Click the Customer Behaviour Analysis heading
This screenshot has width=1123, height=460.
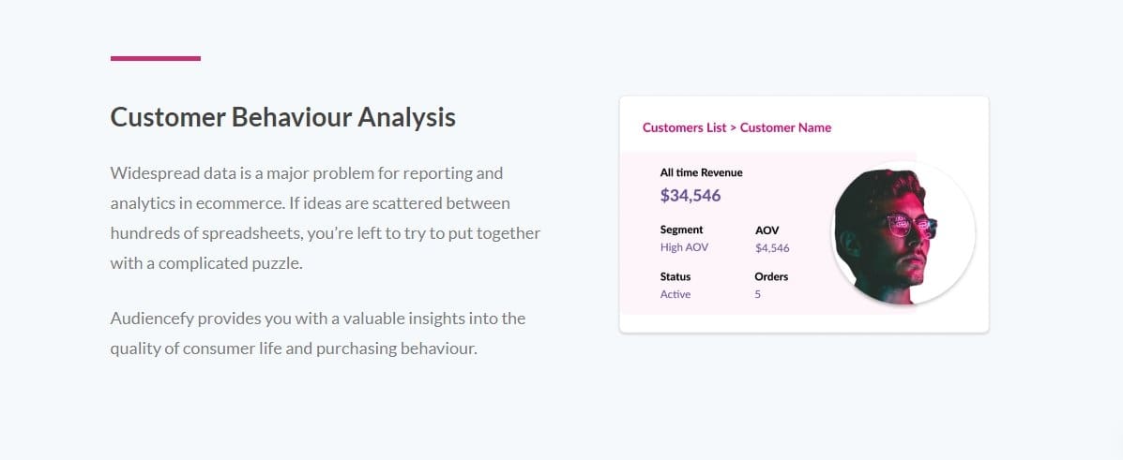click(282, 117)
